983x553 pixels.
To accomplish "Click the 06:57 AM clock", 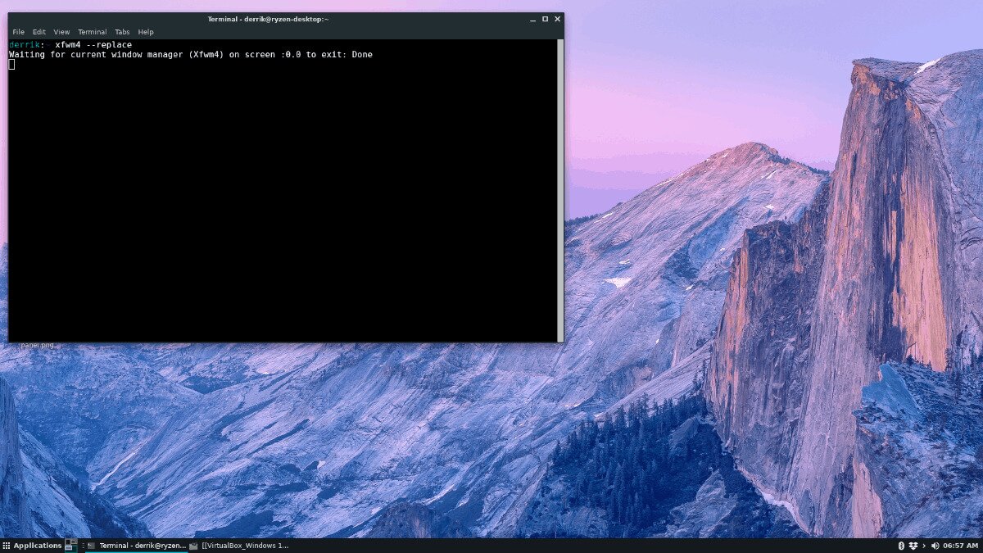I will click(960, 546).
